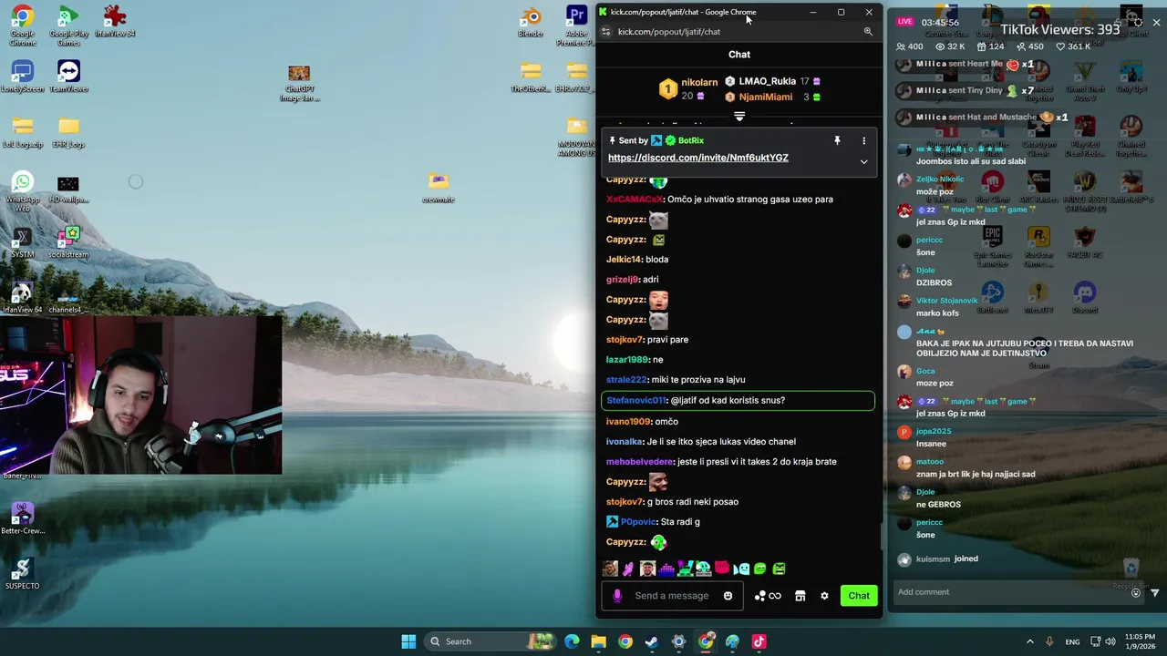Viewport: 1167px width, 656px height.
Task: Open TikTok Live Studio from taskbar
Action: pos(759,641)
